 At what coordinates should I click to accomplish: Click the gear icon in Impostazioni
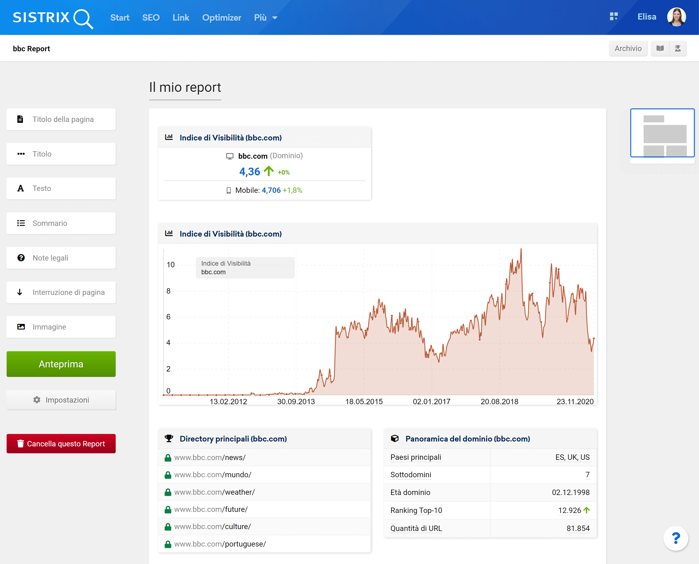pos(37,400)
